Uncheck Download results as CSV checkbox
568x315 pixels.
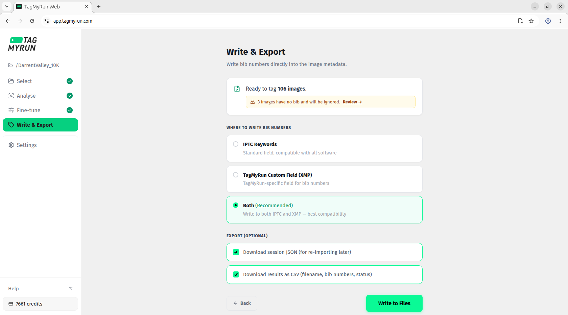[x=236, y=274]
